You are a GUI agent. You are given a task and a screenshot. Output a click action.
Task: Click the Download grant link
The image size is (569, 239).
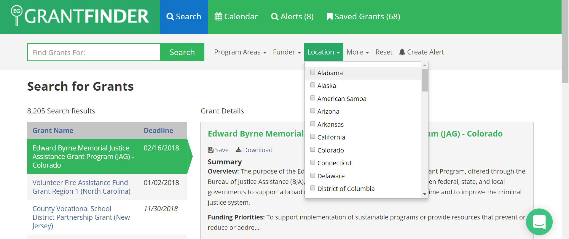coord(254,150)
